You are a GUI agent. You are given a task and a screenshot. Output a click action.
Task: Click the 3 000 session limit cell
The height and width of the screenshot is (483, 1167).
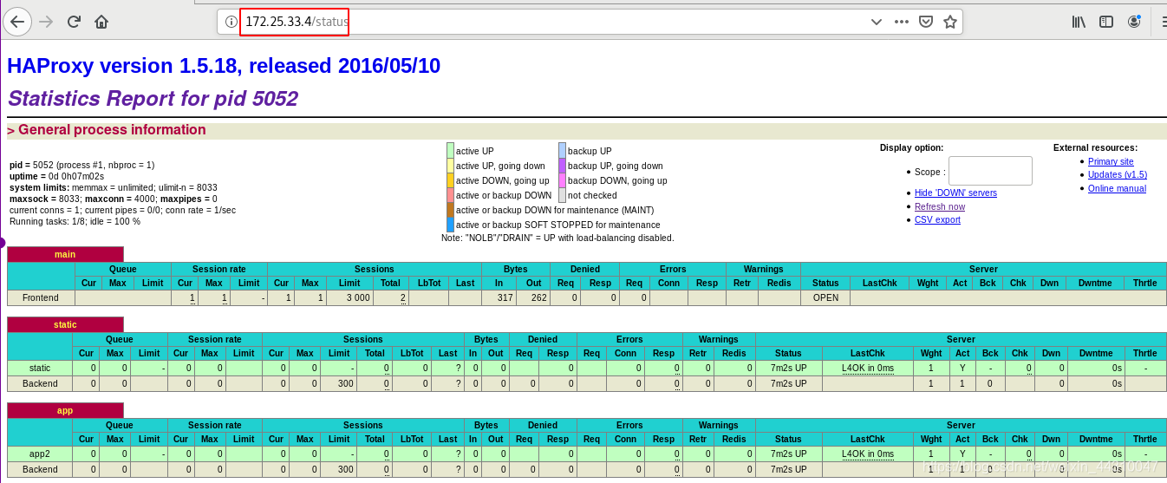pyautogui.click(x=349, y=297)
